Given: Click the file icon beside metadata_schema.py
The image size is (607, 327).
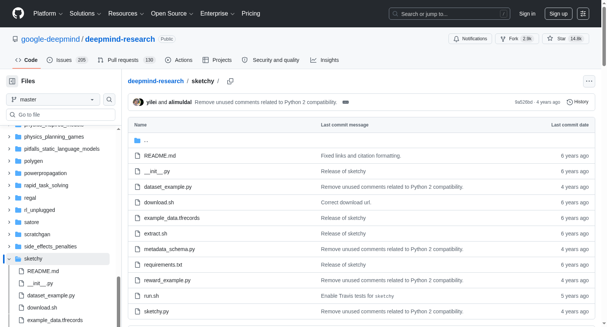Looking at the screenshot, I should [x=137, y=249].
